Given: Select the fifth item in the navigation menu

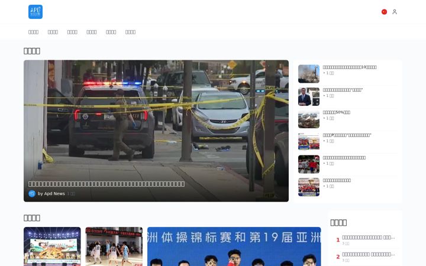Looking at the screenshot, I should (111, 32).
